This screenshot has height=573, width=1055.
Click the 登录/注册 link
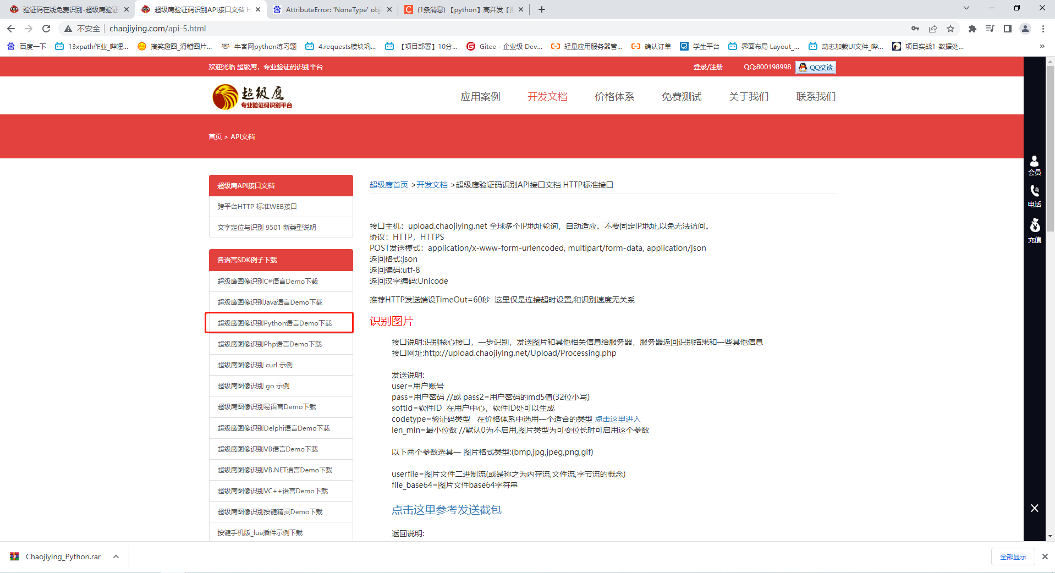[x=708, y=67]
